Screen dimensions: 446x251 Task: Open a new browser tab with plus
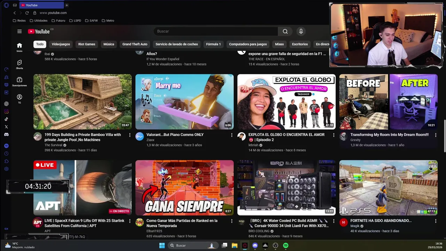pyautogui.click(x=67, y=5)
